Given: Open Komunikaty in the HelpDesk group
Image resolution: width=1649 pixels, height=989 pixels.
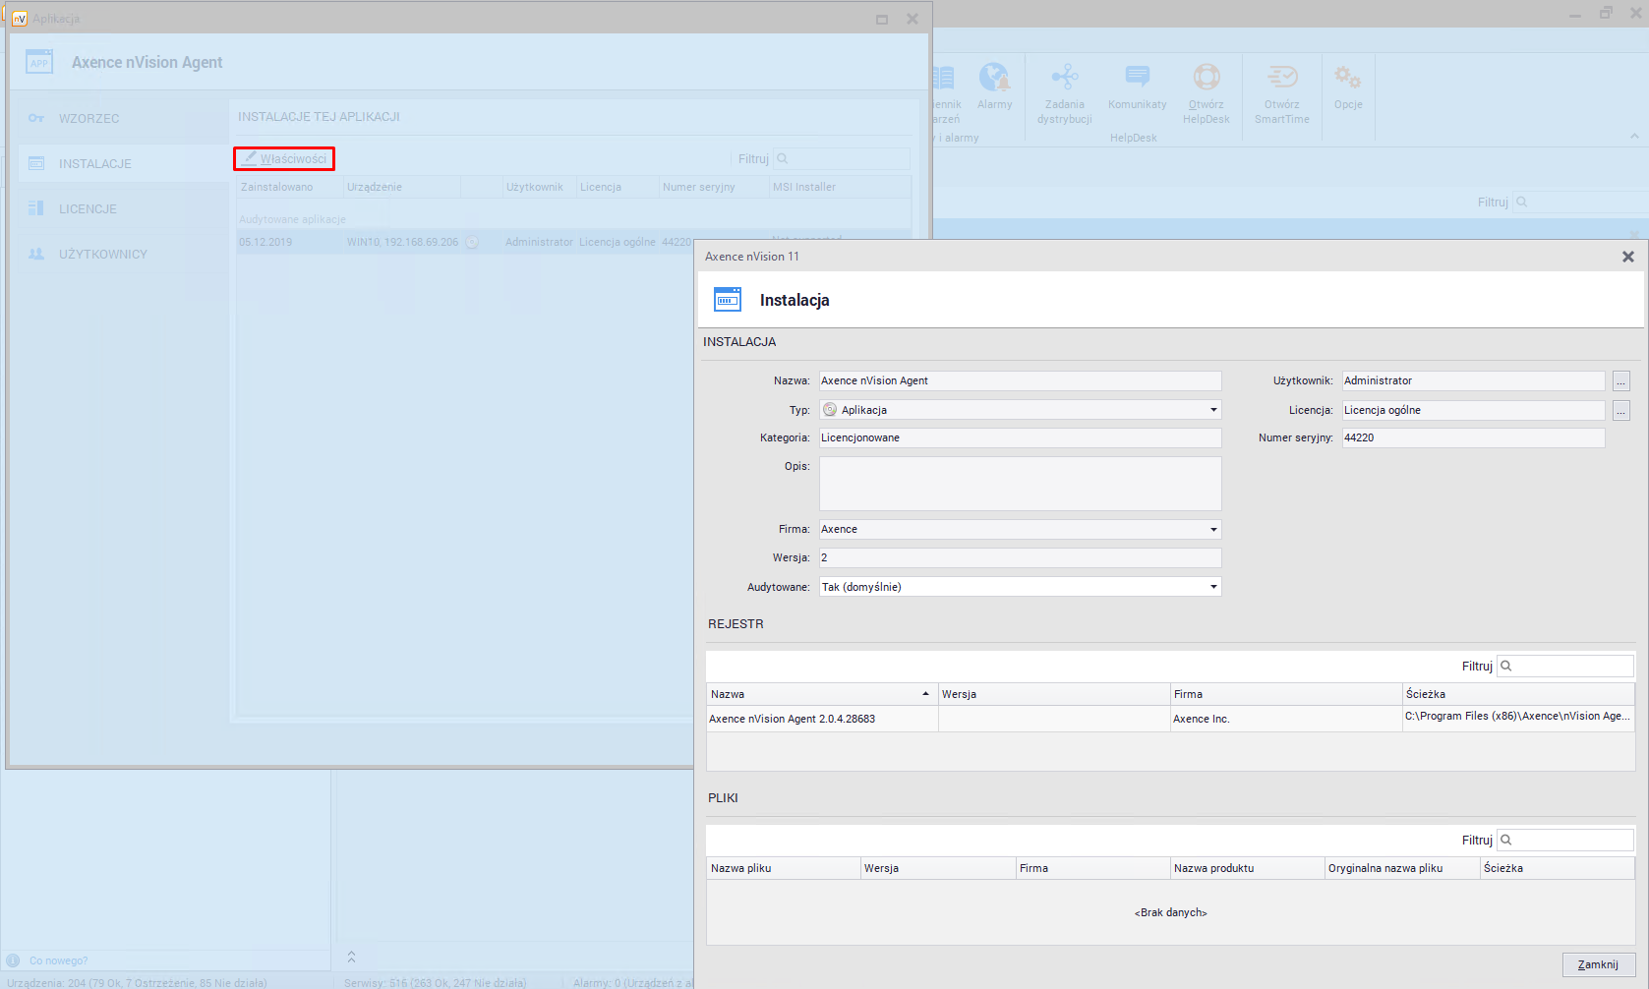Looking at the screenshot, I should tap(1137, 79).
